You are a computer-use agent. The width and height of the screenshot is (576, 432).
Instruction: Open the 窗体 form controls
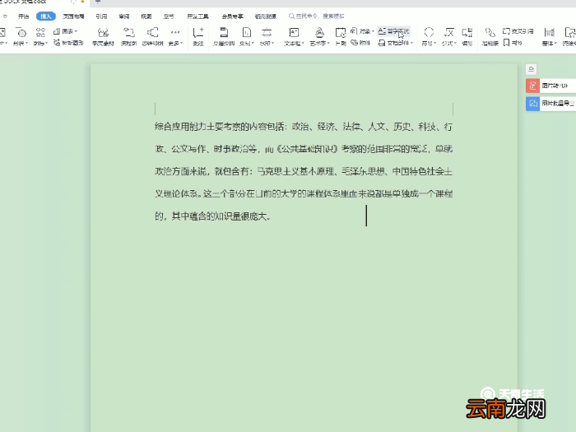click(549, 33)
